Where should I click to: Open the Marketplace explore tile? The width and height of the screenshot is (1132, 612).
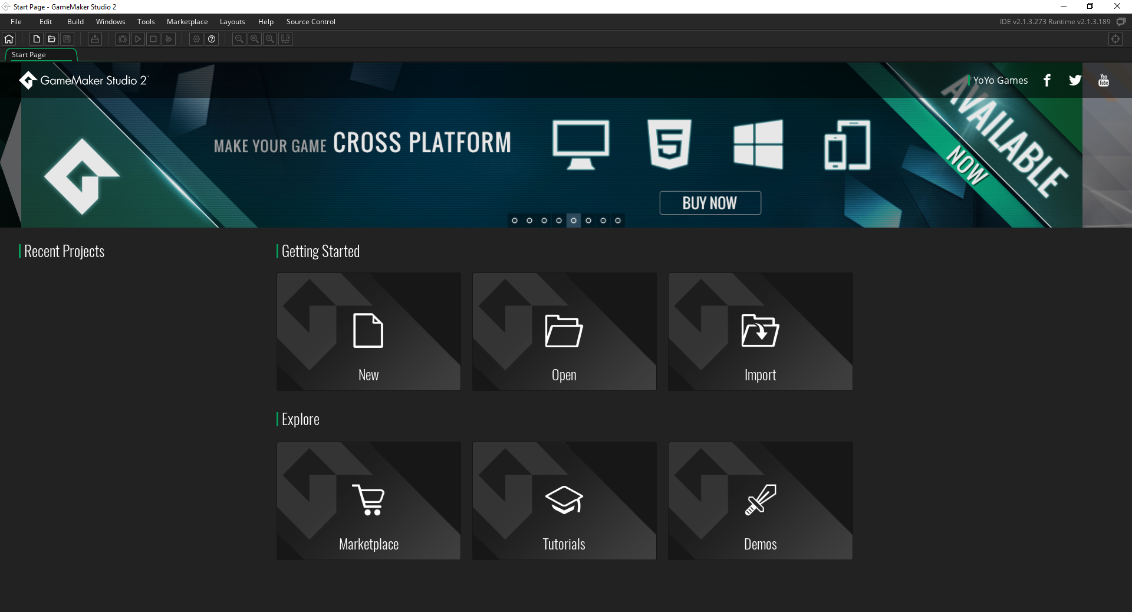tap(368, 501)
